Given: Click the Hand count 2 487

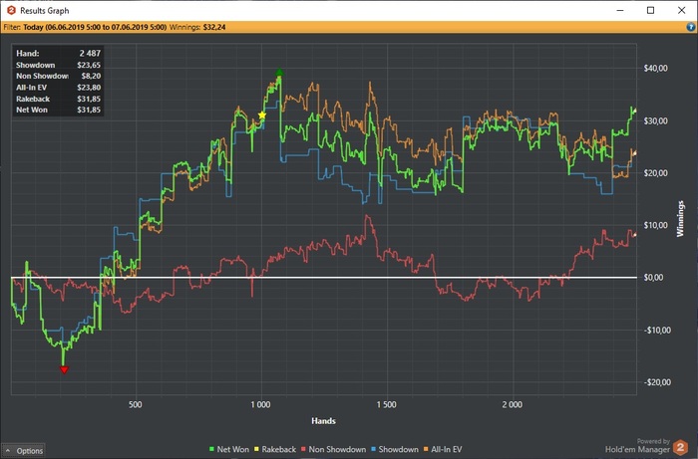Looking at the screenshot, I should (x=90, y=54).
